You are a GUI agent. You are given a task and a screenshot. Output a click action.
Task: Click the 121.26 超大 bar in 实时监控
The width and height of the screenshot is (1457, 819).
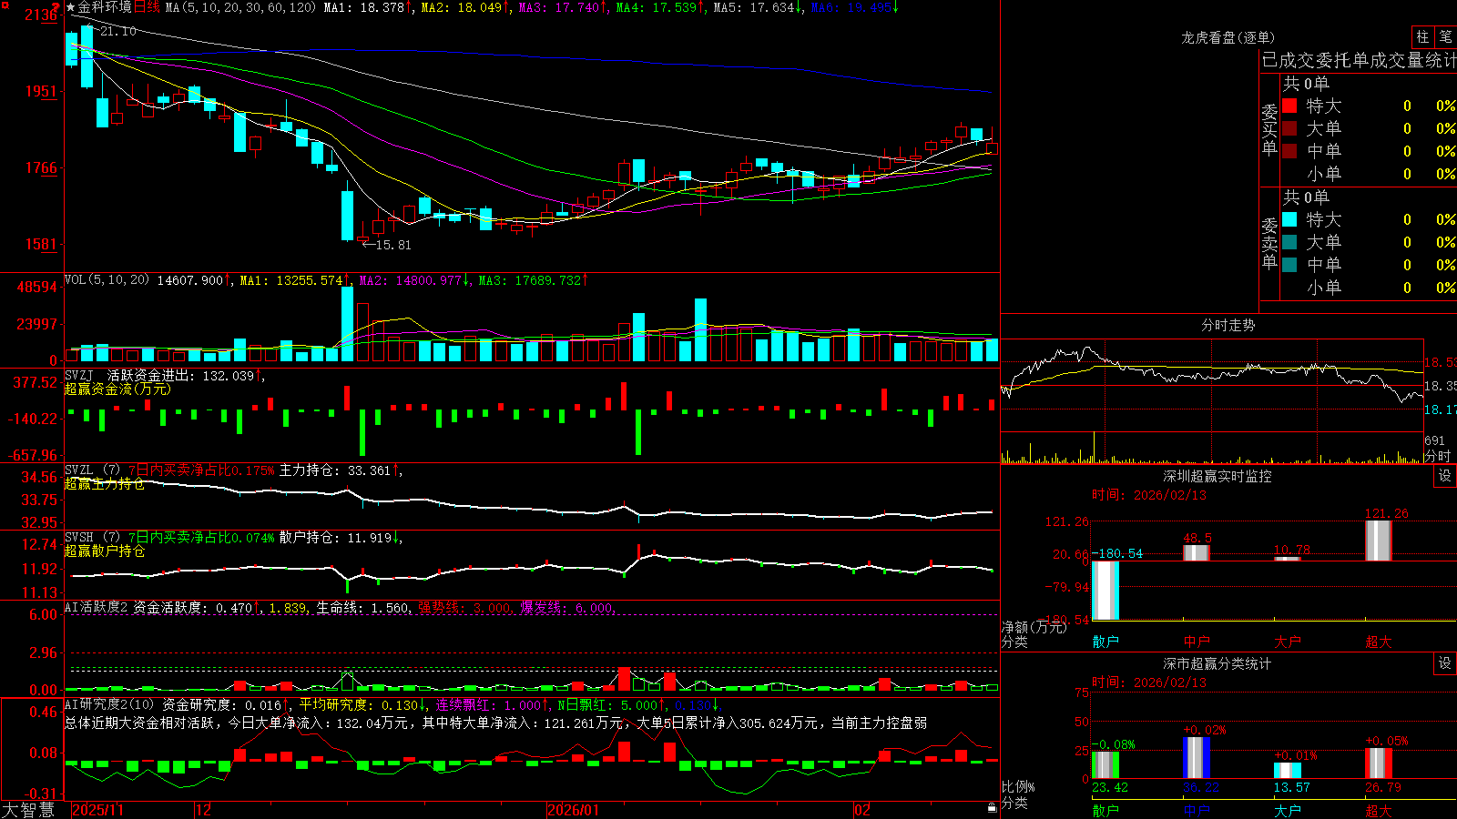1379,541
